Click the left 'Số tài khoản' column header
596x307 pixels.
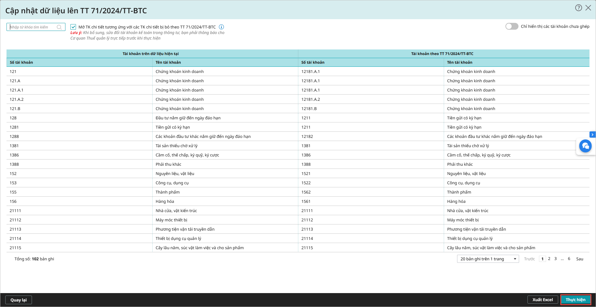tap(21, 62)
